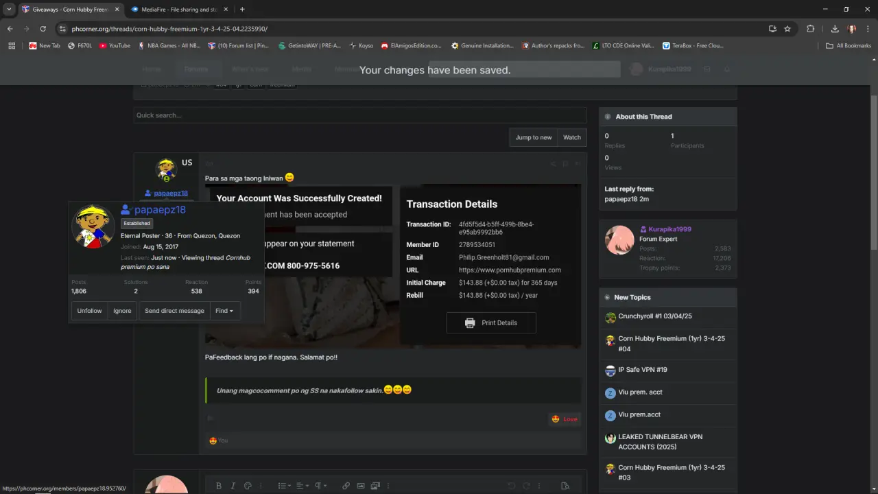Screen dimensions: 878x494
Task: Open the Cornhub premium po sana thread link
Action: tap(185, 262)
